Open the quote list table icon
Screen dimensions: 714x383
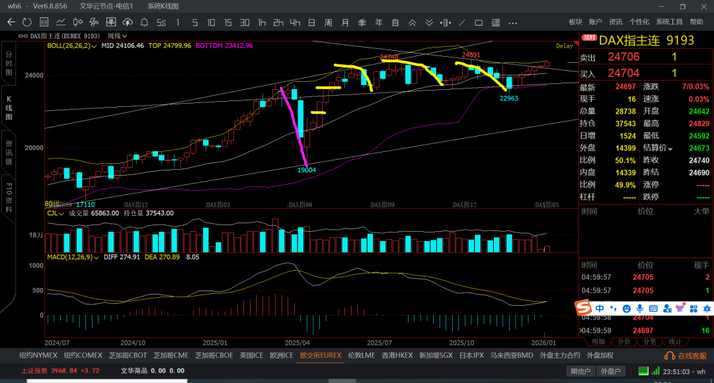pos(44,22)
